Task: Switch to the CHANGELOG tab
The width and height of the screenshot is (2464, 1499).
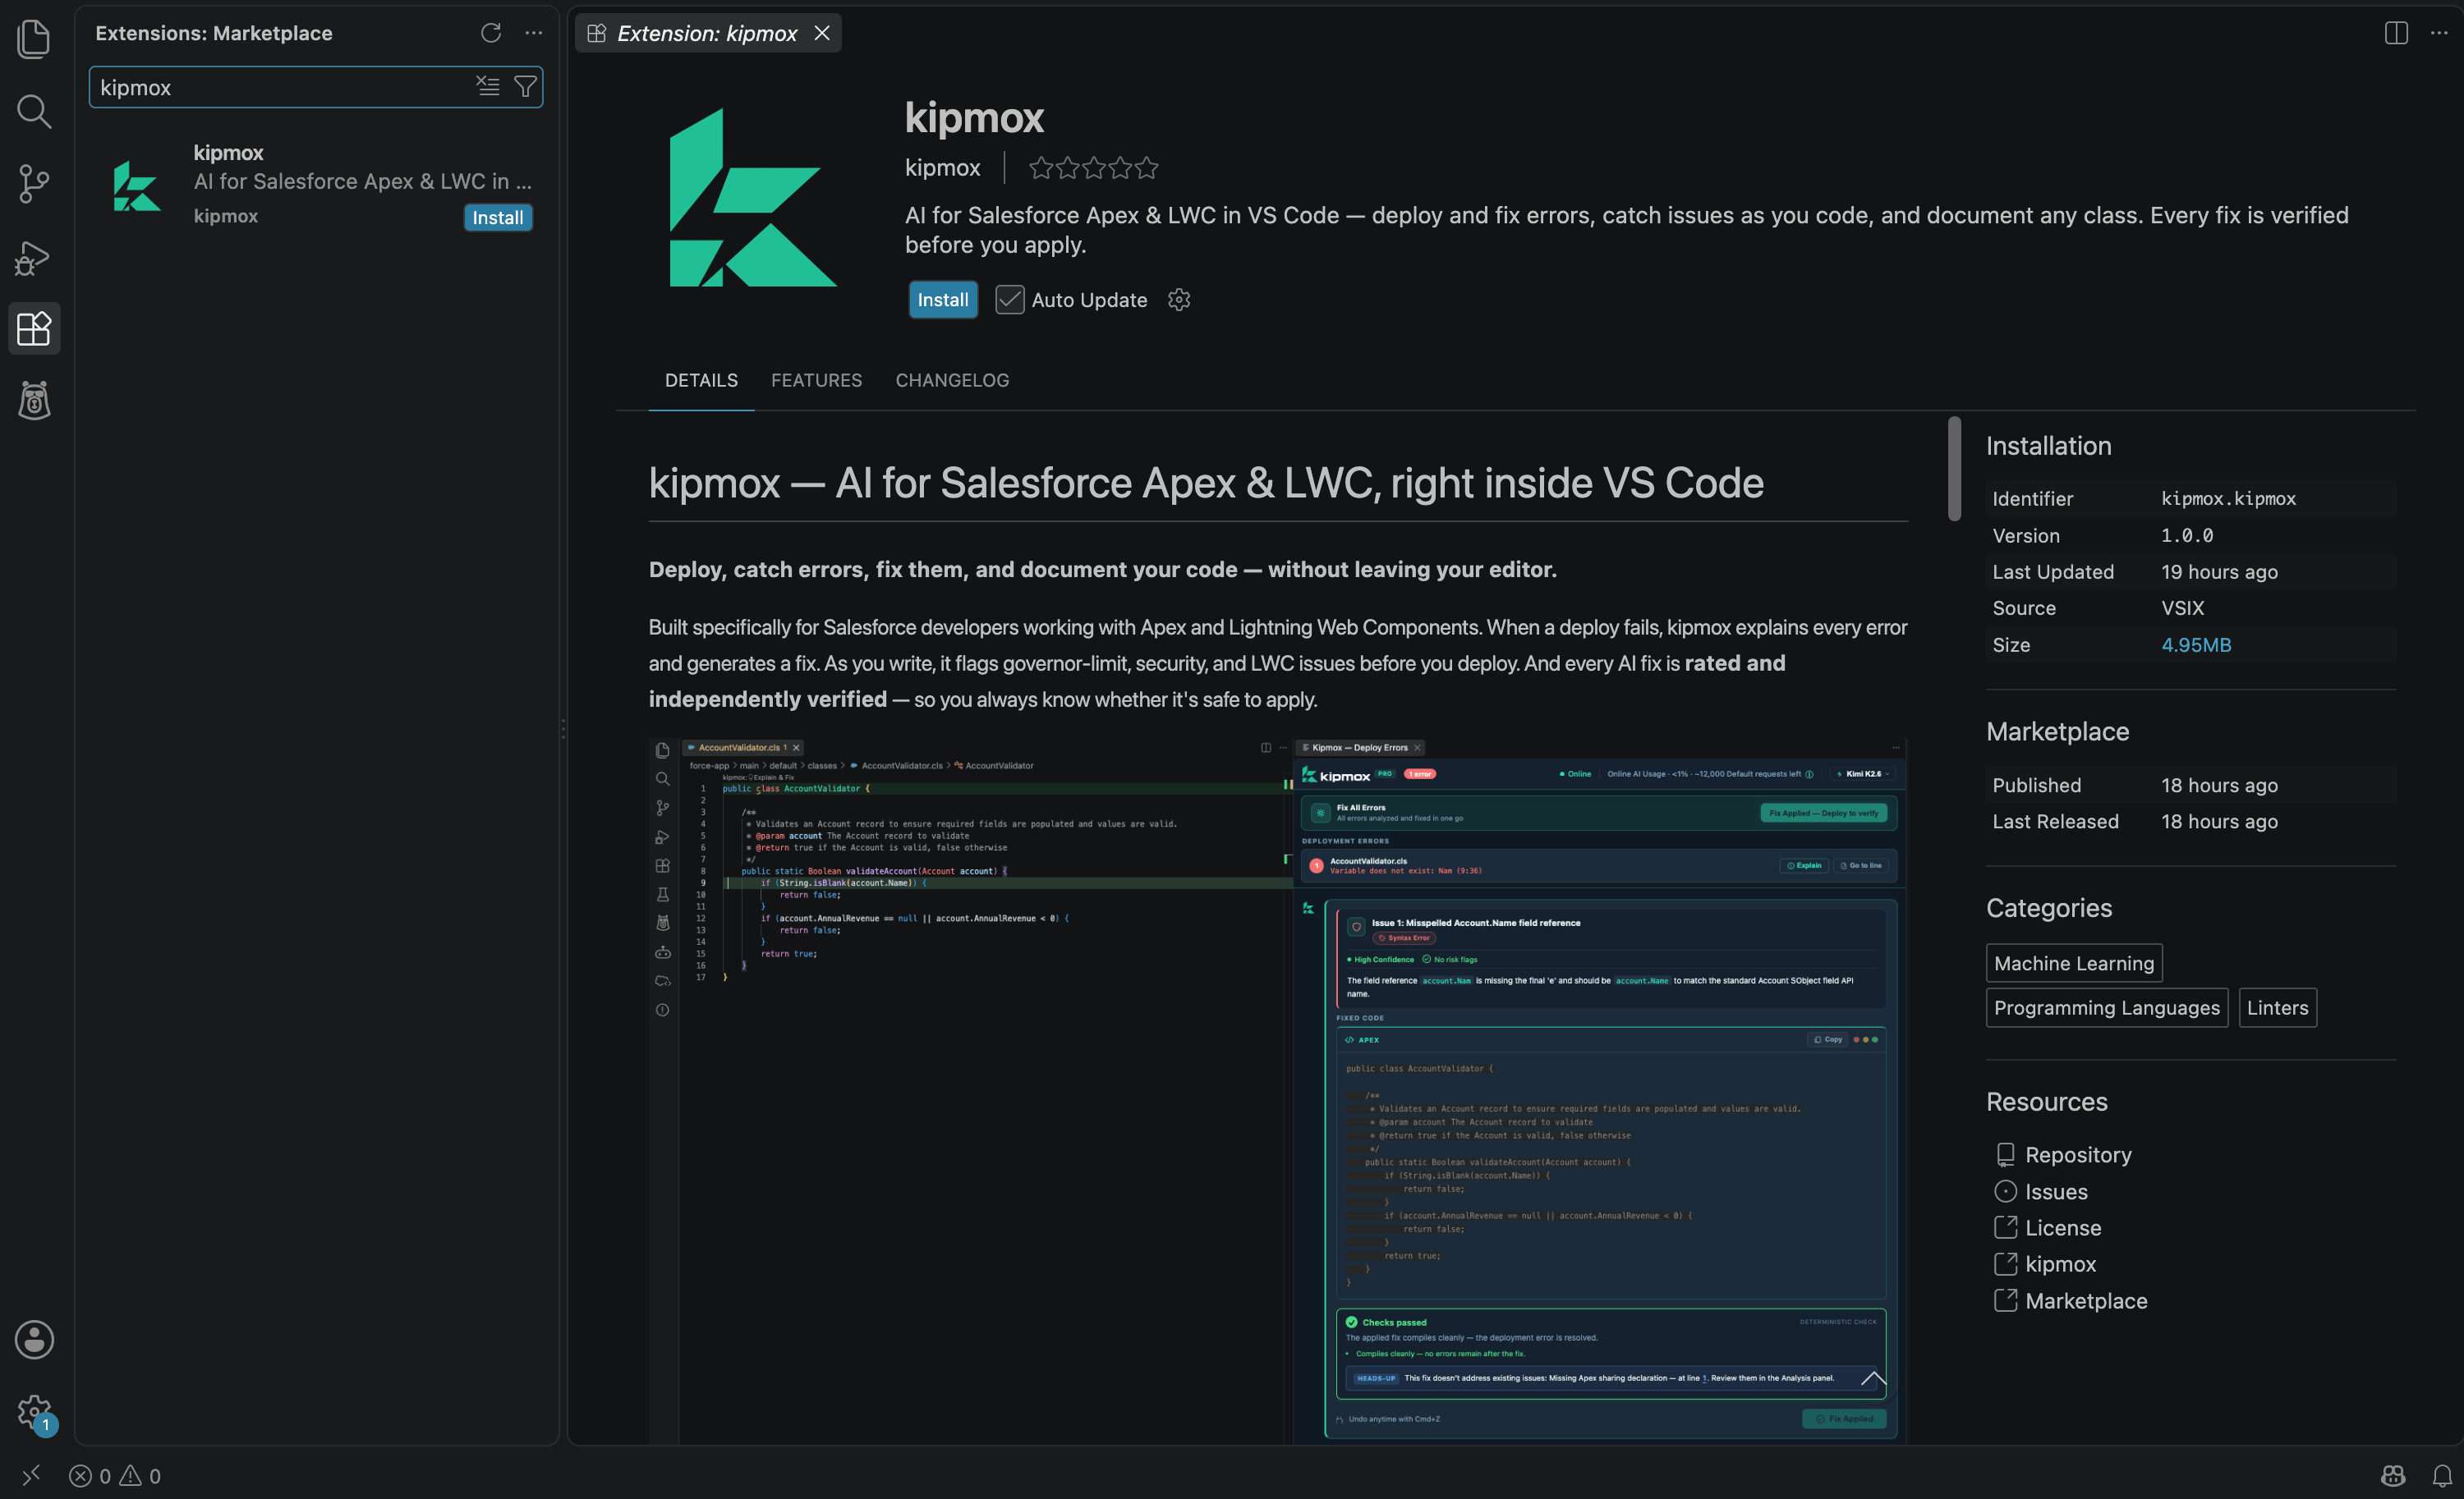Action: 952,380
